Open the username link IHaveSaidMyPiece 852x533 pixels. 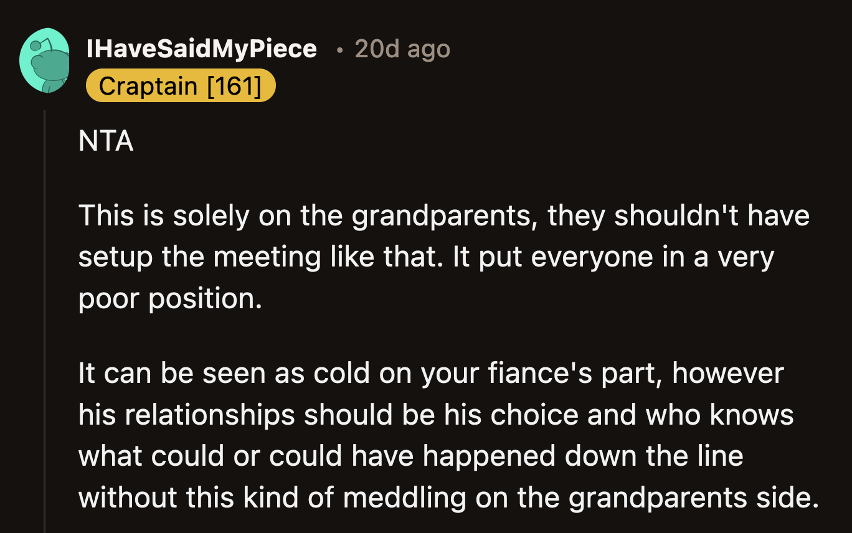tap(203, 49)
